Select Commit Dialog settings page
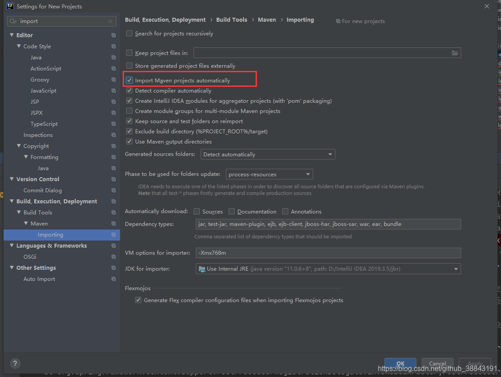The image size is (501, 377). 43,190
